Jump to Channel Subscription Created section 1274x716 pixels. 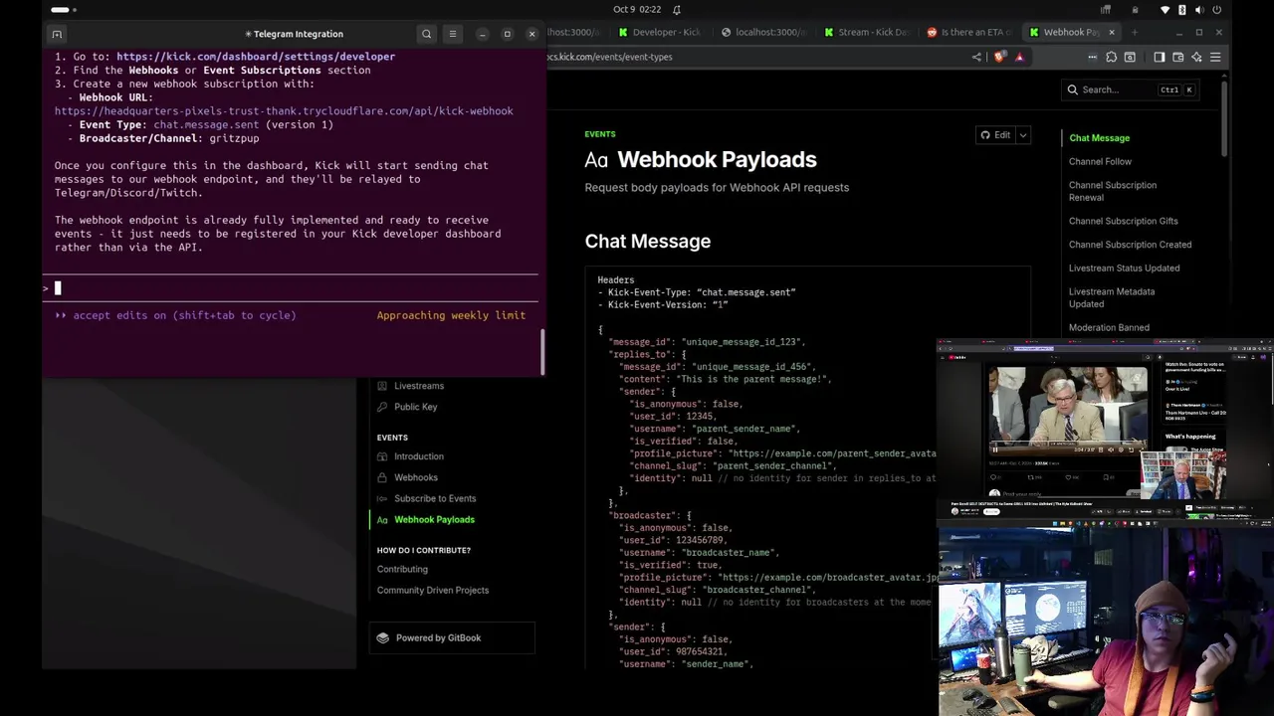click(x=1130, y=245)
